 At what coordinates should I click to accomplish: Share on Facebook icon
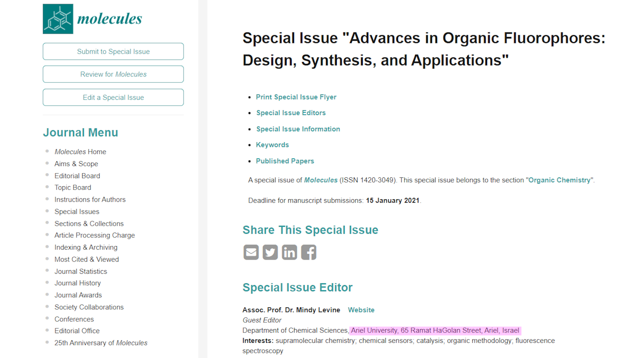coord(309,252)
